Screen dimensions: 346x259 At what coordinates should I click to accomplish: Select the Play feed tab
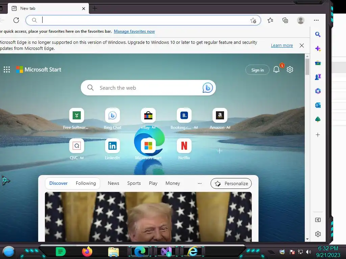point(153,183)
